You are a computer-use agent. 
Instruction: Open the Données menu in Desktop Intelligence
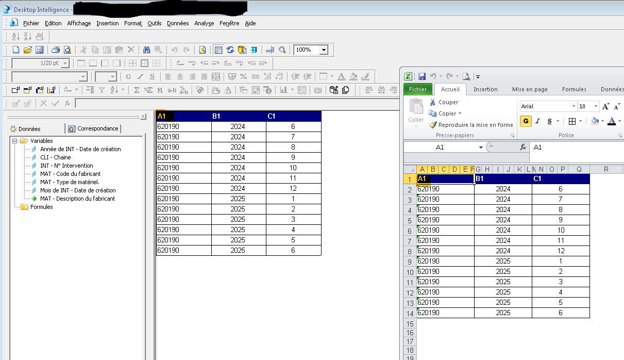178,23
